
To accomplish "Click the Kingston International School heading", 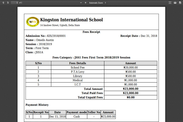I will coord(71,20).
